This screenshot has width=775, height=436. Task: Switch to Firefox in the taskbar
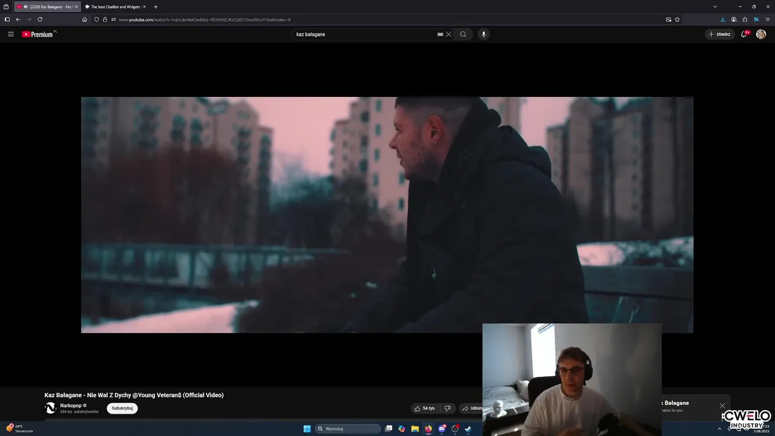[x=429, y=429]
